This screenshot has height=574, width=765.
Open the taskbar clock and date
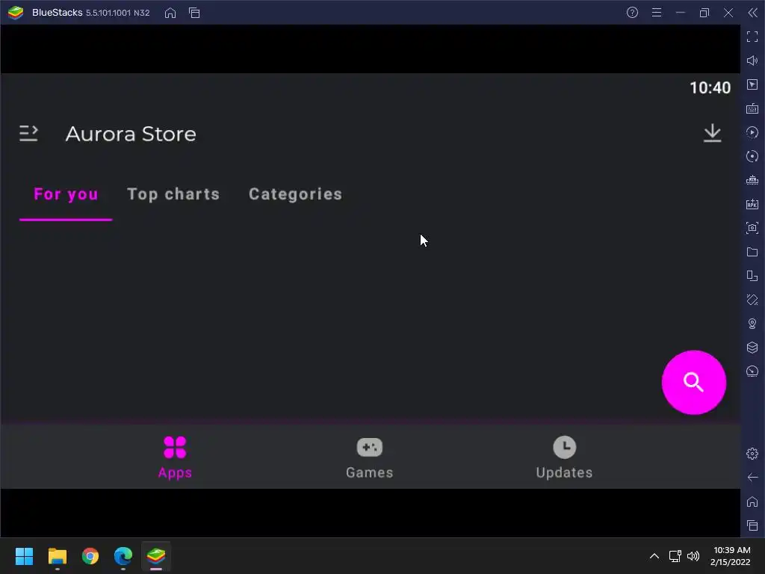731,556
